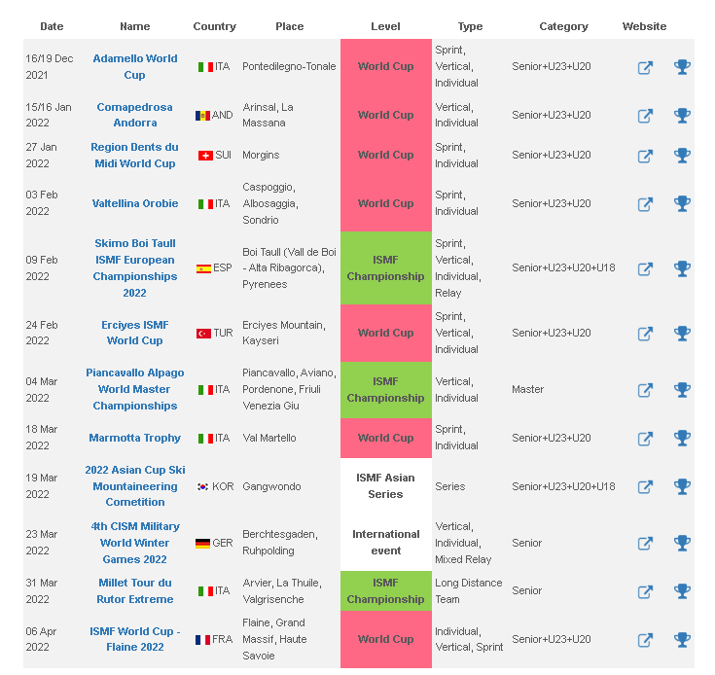Viewport: 715px width, 675px height.
Task: Open Millet Tour du Rutor Extreme link
Action: coord(135,590)
